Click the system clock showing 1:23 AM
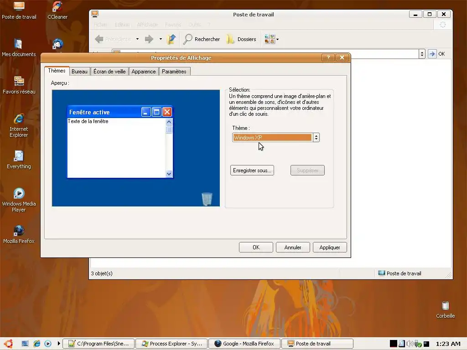 click(448, 344)
